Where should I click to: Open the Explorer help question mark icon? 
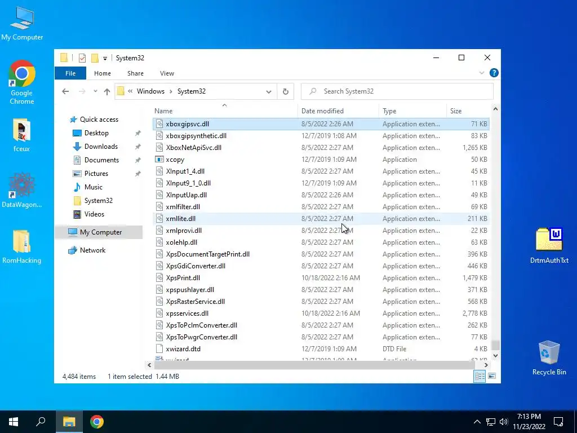click(x=494, y=73)
